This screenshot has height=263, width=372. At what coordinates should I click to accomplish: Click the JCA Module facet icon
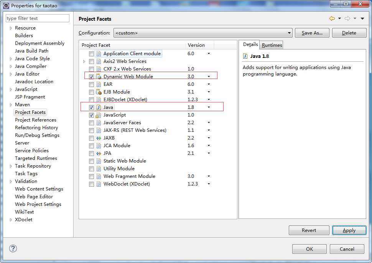[99, 146]
